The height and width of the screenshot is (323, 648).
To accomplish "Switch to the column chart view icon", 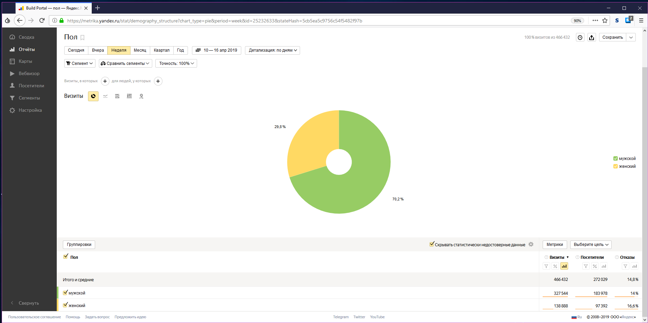I will click(129, 96).
